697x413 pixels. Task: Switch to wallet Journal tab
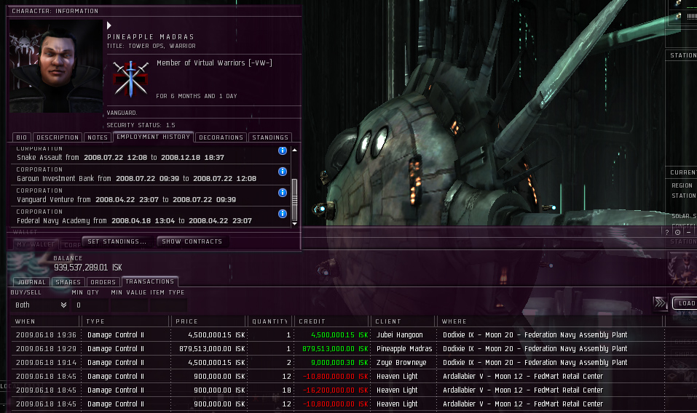pyautogui.click(x=31, y=282)
